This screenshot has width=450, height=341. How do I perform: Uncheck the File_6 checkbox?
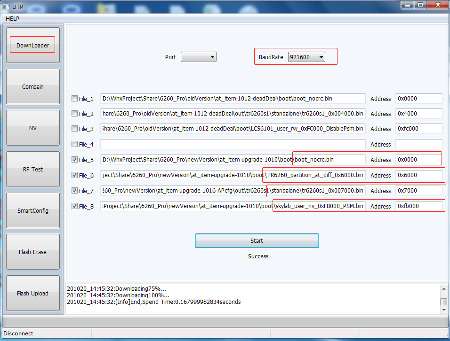pos(75,175)
